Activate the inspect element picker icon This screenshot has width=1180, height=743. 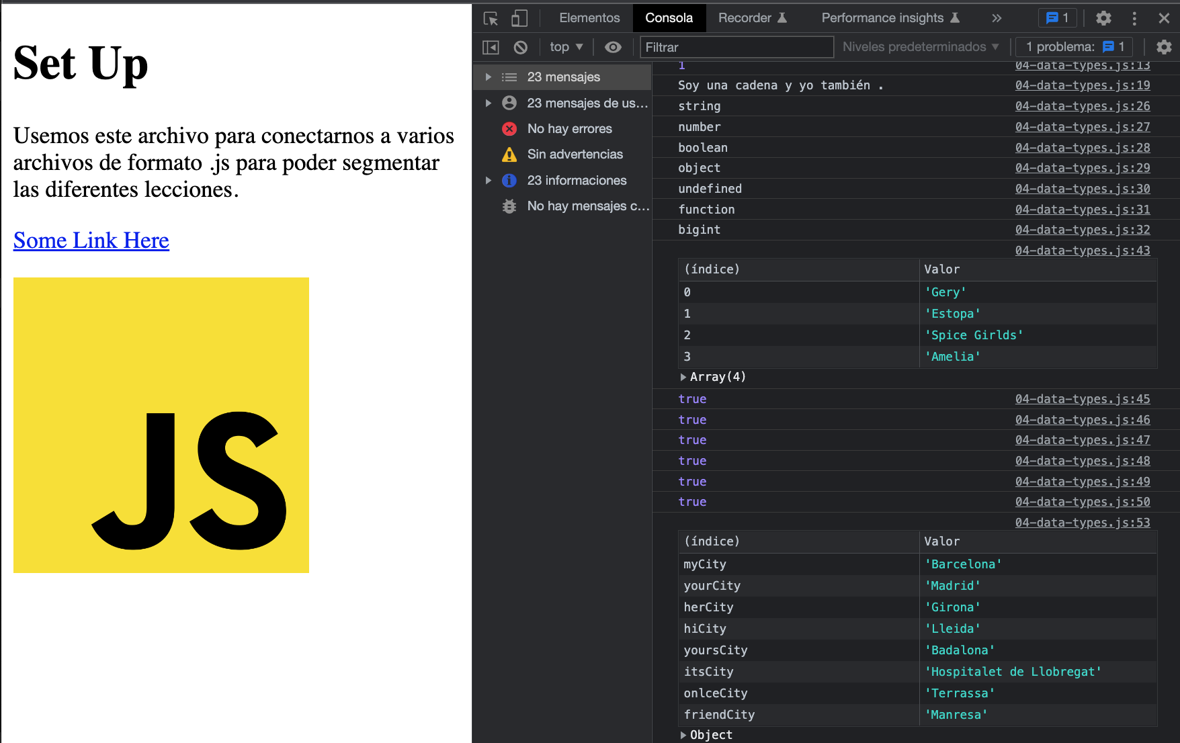pyautogui.click(x=491, y=18)
